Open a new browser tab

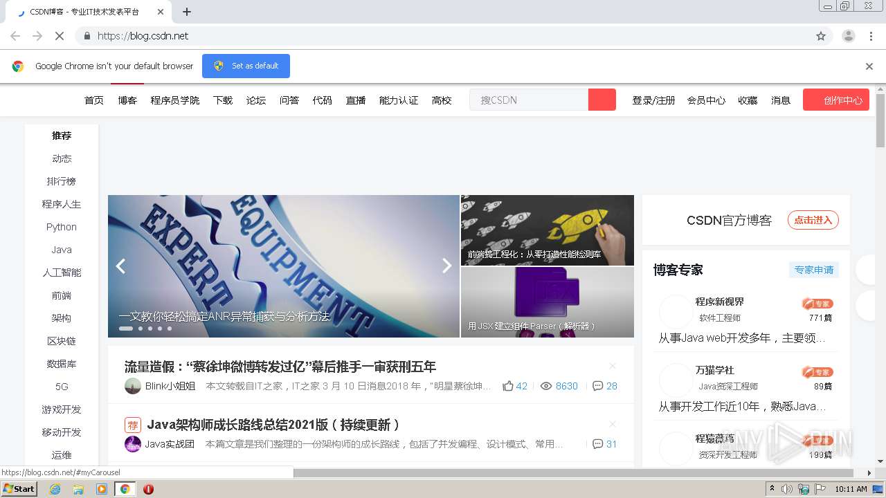tap(187, 12)
